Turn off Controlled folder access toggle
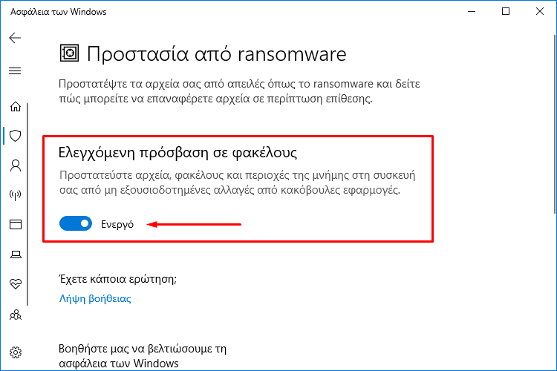Image resolution: width=557 pixels, height=371 pixels. point(76,223)
